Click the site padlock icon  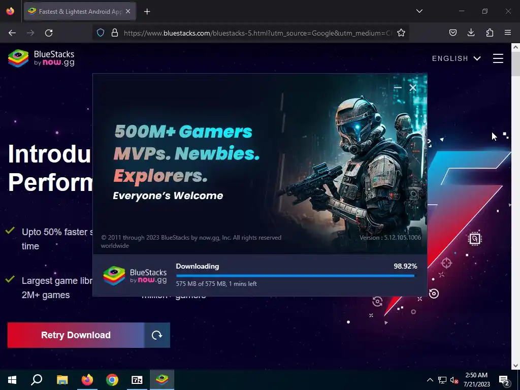tap(115, 33)
